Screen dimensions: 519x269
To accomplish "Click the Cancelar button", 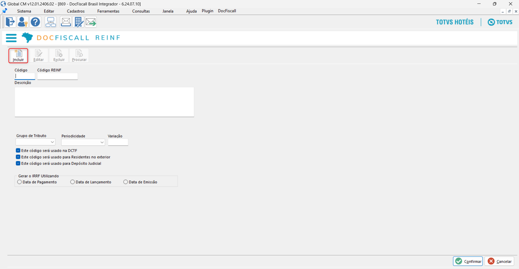I will point(500,261).
